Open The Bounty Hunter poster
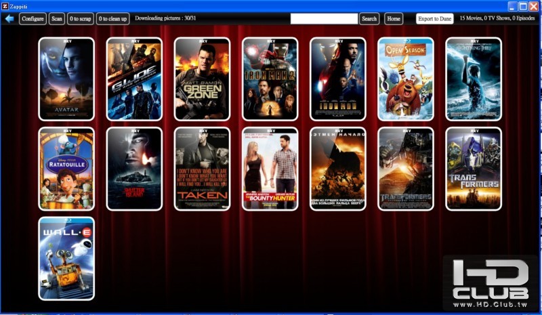 pos(270,169)
